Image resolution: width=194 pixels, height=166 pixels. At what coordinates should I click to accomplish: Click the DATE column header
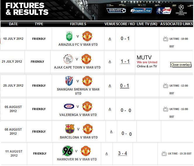click(13, 24)
